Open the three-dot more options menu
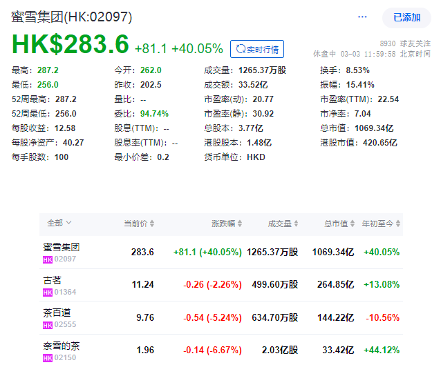 [x=362, y=17]
